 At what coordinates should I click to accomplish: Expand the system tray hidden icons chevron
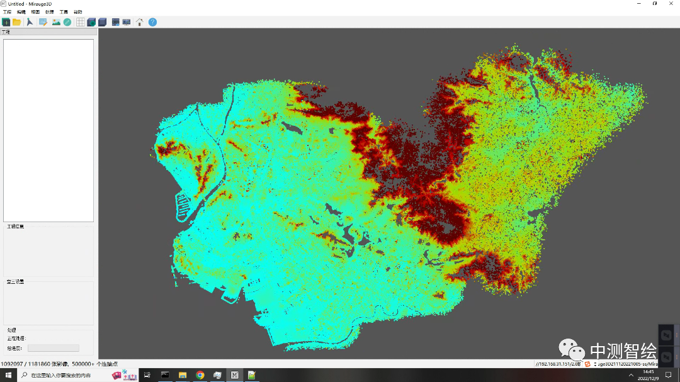(x=631, y=375)
